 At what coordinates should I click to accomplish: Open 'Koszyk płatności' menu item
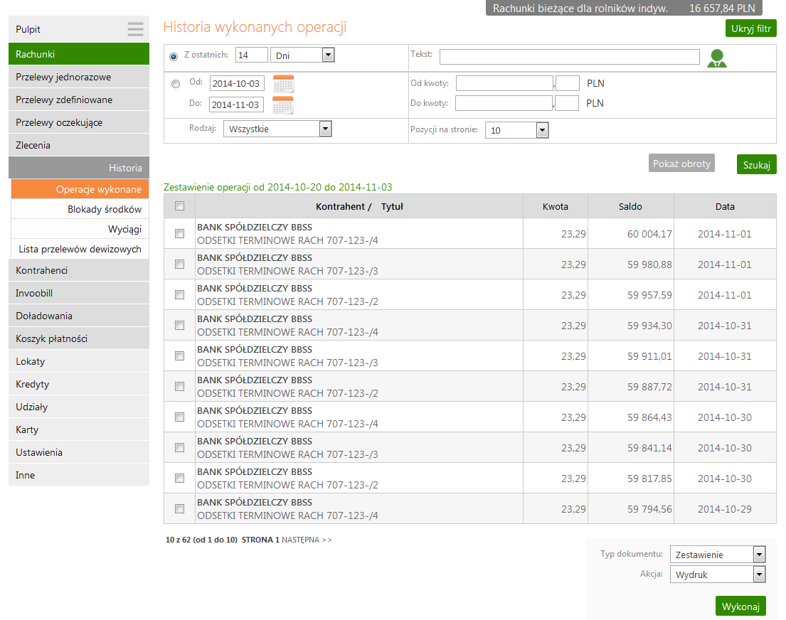point(79,338)
